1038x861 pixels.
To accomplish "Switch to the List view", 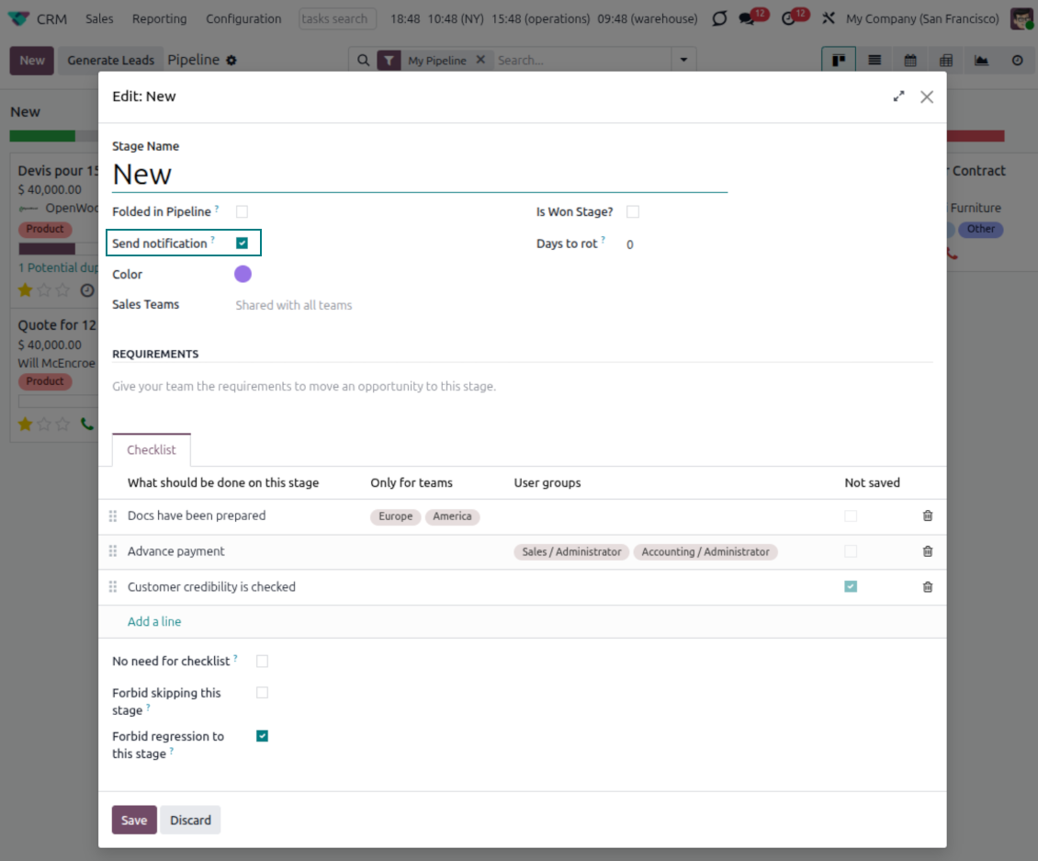I will click(874, 60).
